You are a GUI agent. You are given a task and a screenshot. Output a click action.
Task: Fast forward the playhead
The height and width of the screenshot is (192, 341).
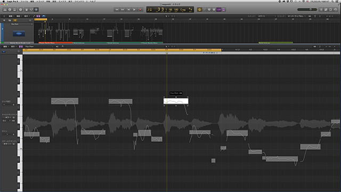tap(123, 10)
